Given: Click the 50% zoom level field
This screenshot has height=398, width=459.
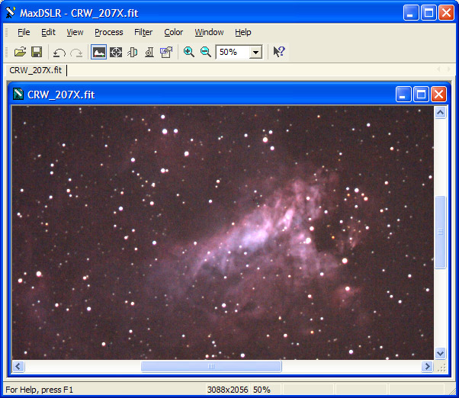Looking at the screenshot, I should pyautogui.click(x=233, y=52).
